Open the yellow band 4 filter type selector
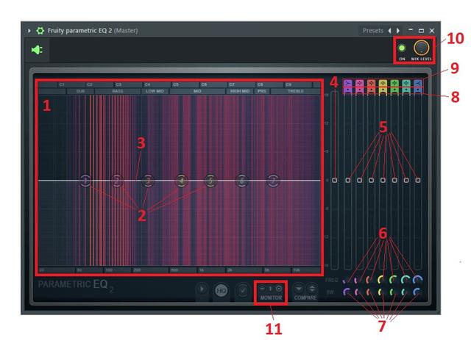This screenshot has height=340, width=471. coord(383,84)
